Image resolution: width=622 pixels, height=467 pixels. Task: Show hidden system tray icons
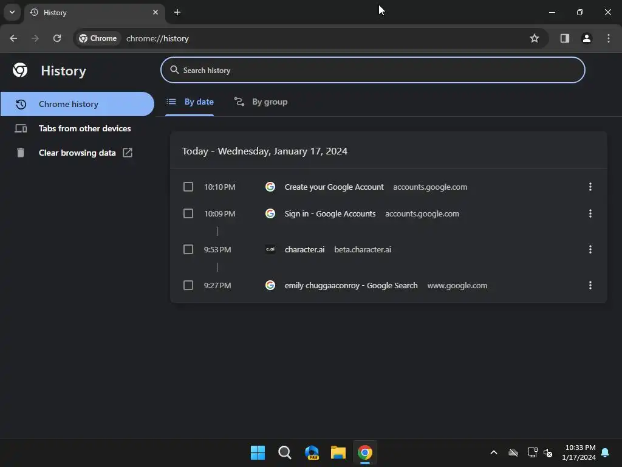494,452
